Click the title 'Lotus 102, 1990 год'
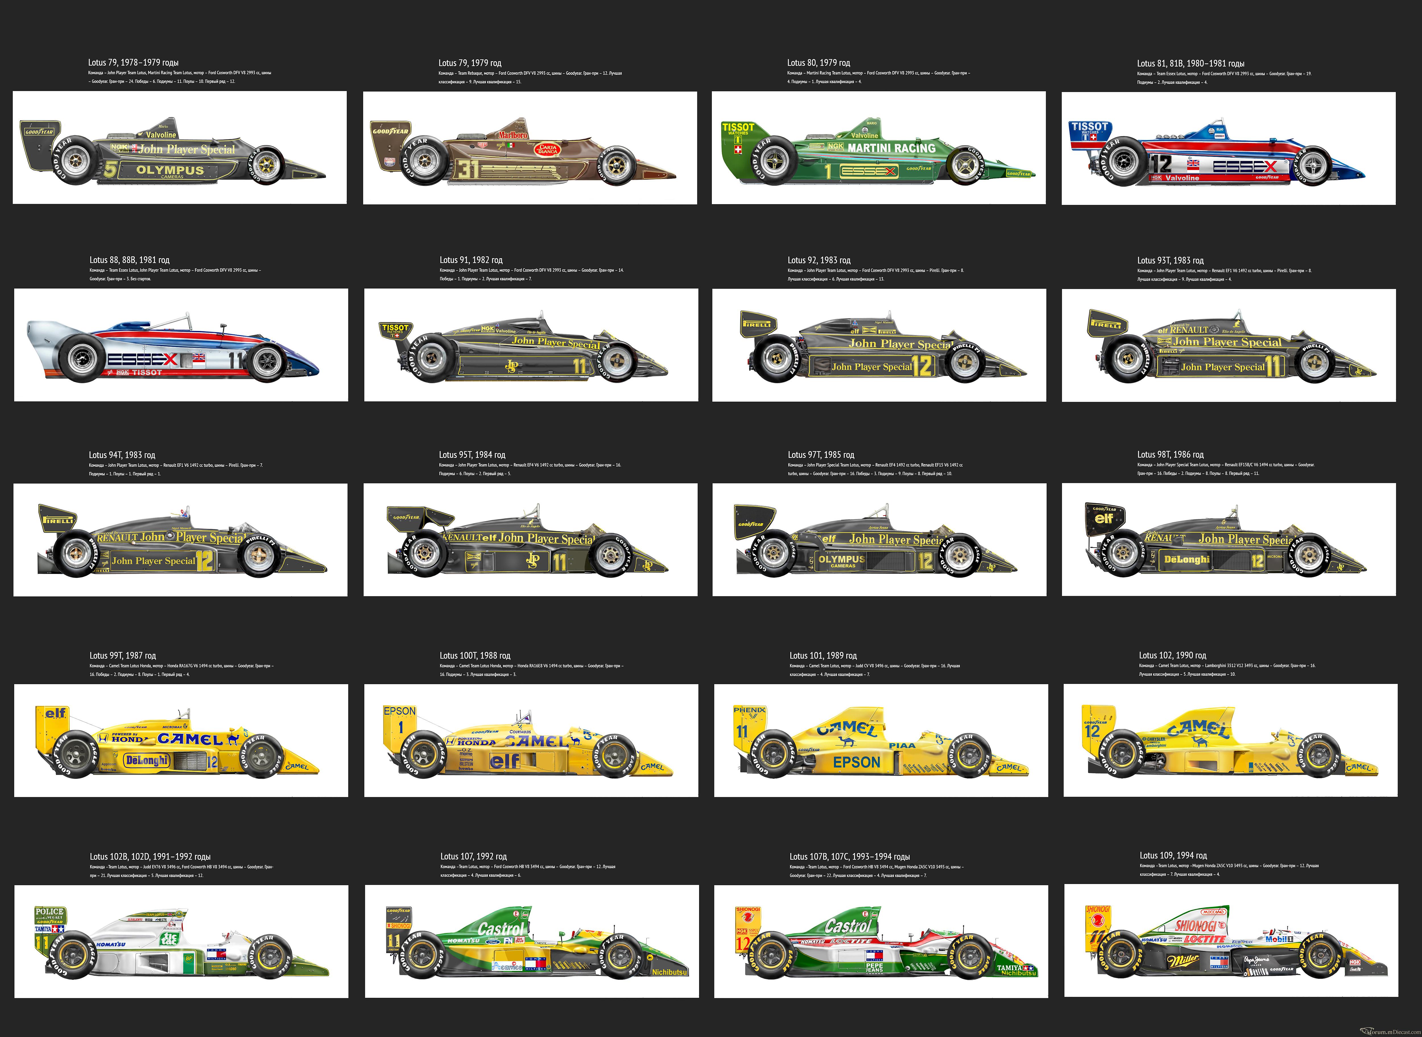This screenshot has width=1422, height=1037. (x=1173, y=655)
